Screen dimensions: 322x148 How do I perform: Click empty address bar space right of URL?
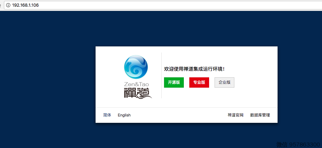[183, 5]
